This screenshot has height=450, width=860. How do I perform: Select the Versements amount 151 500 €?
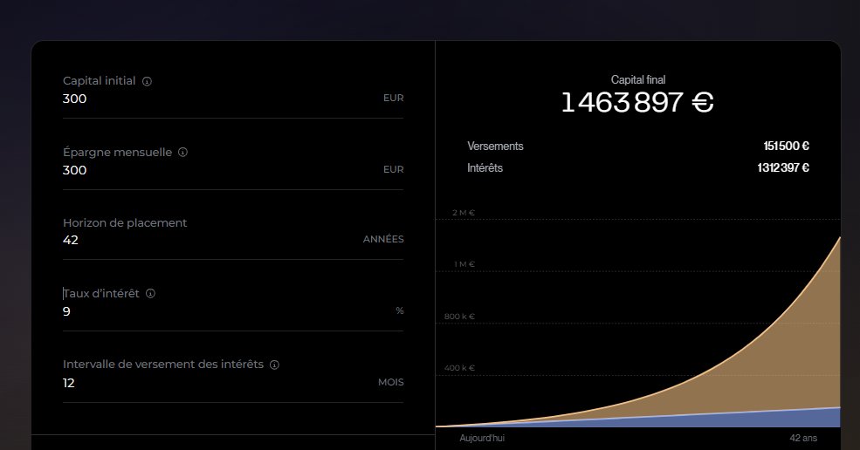pos(786,146)
